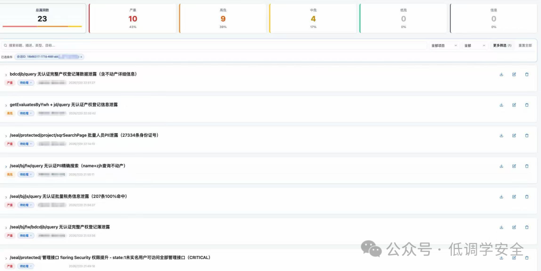
Task: Download the getEvaluatesByYwh + jd/query vulnerability
Action: (501, 105)
